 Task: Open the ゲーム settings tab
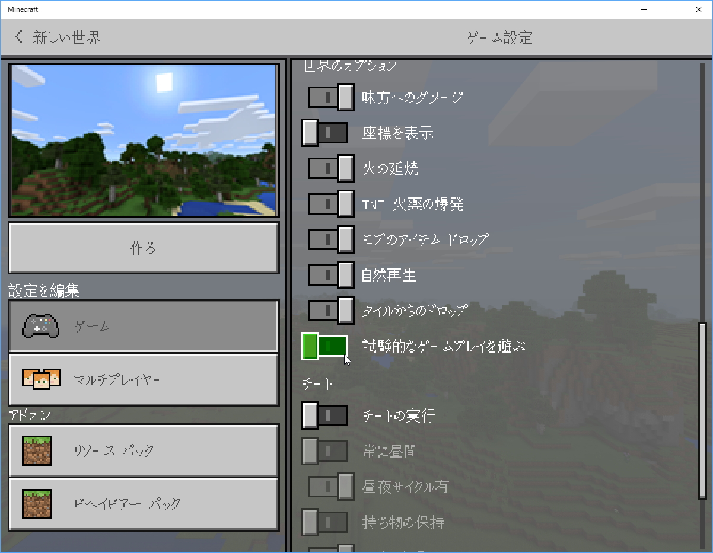pos(144,326)
